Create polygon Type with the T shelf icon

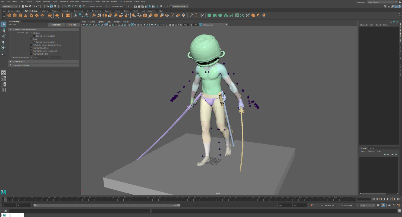click(x=62, y=15)
